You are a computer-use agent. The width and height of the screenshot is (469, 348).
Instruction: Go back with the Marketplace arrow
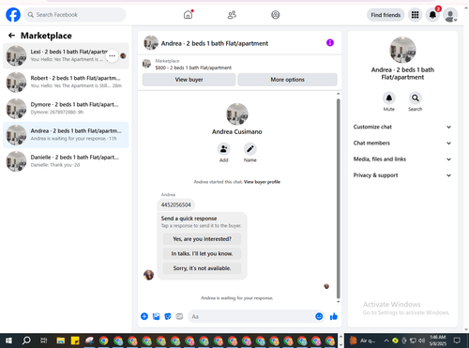coord(11,36)
